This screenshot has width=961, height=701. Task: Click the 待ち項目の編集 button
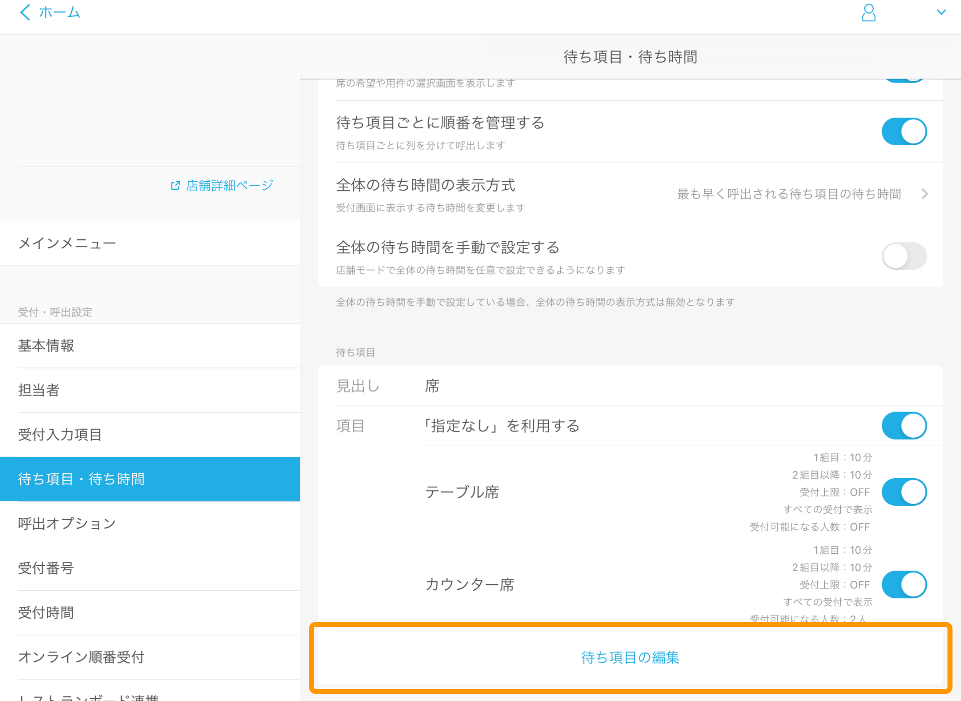[630, 658]
